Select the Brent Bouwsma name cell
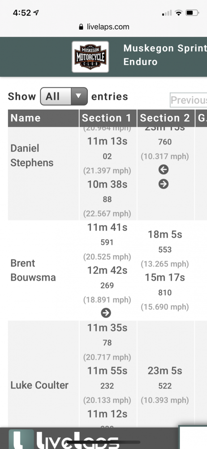The height and width of the screenshot is (449, 207). click(43, 270)
